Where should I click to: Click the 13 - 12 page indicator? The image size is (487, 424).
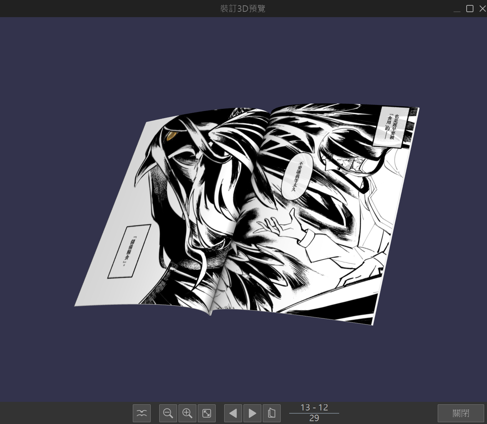click(x=314, y=408)
